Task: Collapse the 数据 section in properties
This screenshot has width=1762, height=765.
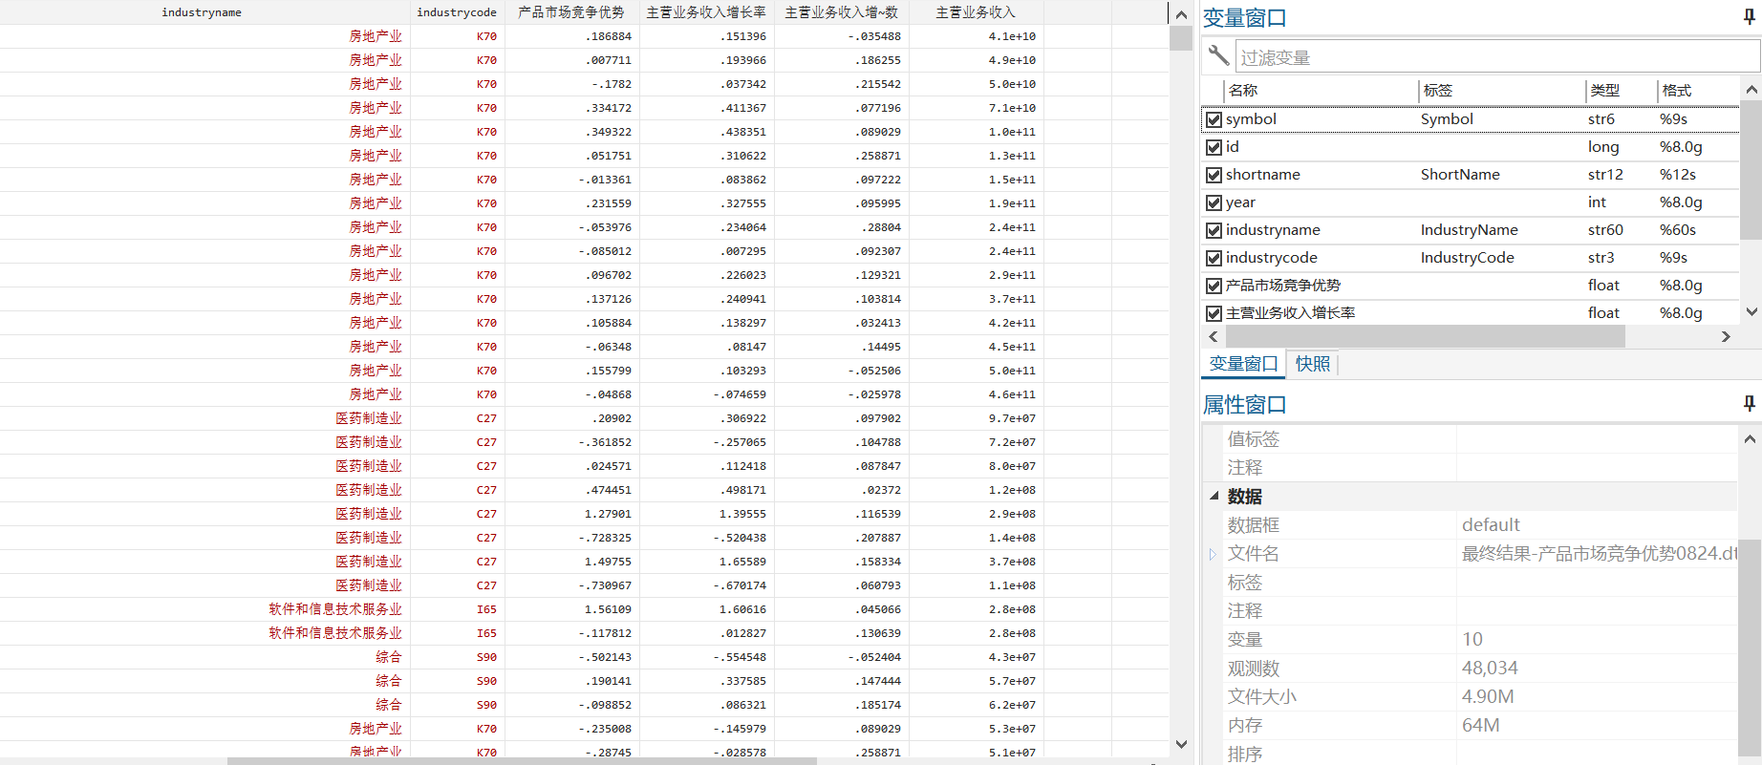Action: tap(1214, 496)
